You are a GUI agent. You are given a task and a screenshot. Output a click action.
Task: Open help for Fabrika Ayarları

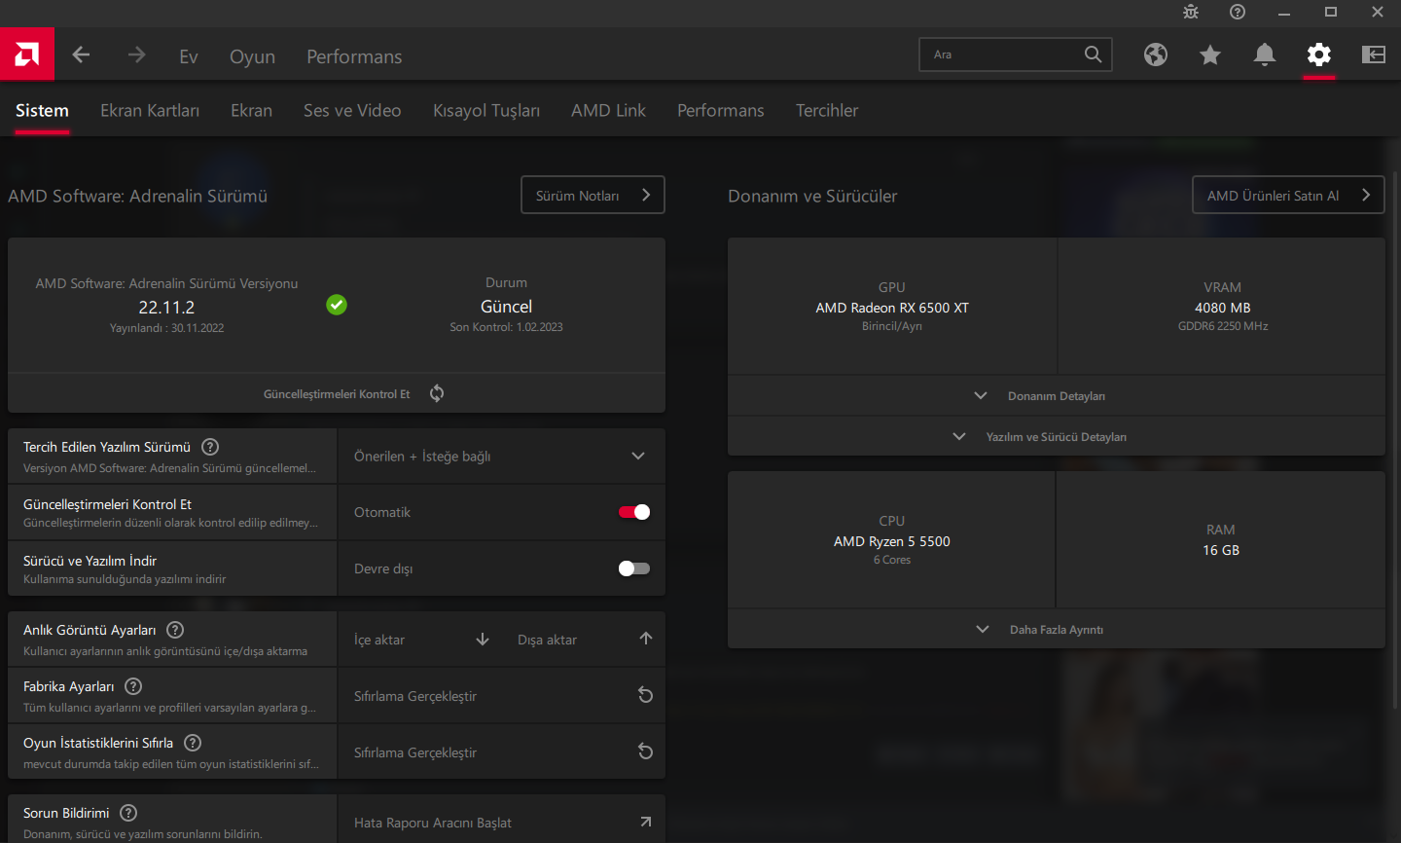(x=133, y=686)
